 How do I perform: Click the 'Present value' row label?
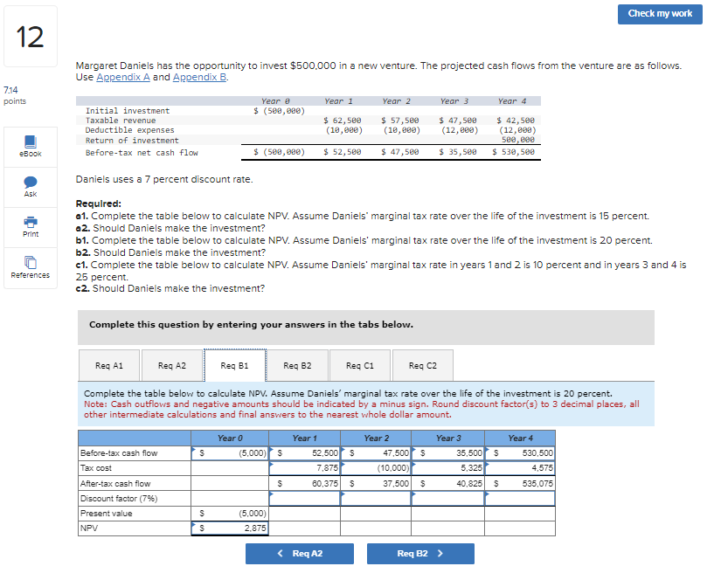point(107,514)
